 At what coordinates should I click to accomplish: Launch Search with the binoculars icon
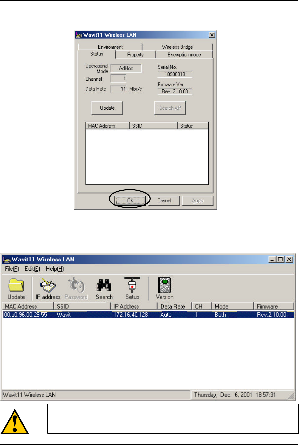tap(104, 285)
